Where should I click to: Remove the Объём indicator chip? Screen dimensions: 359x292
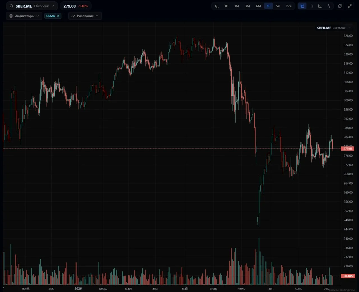coord(58,16)
